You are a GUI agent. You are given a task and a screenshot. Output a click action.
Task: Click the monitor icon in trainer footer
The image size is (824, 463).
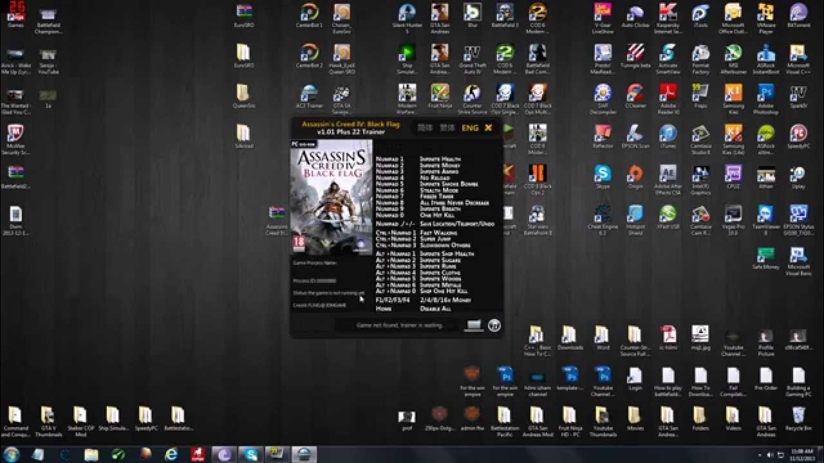(474, 325)
